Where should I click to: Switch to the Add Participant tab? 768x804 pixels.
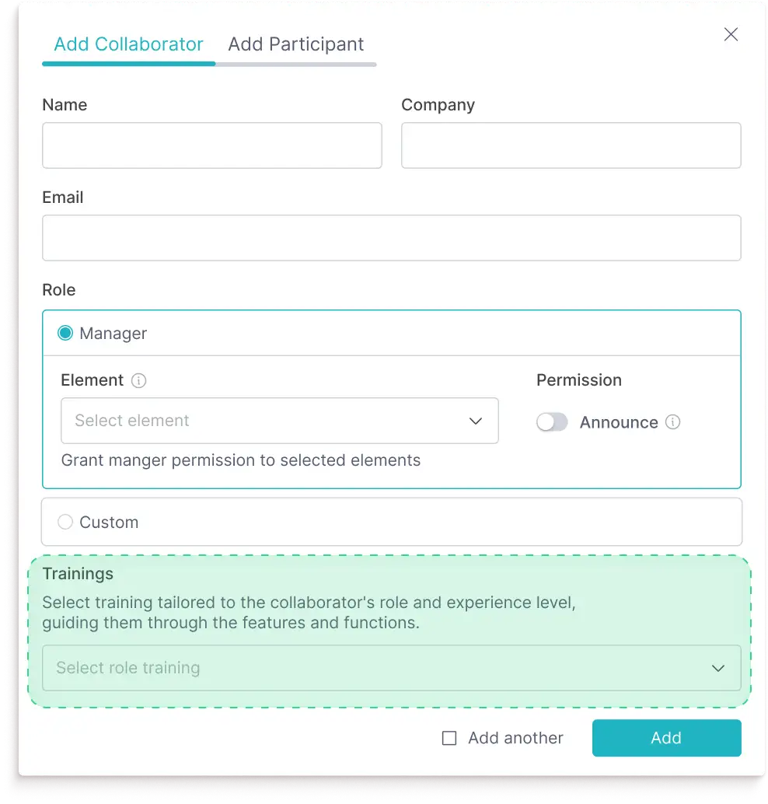point(296,44)
